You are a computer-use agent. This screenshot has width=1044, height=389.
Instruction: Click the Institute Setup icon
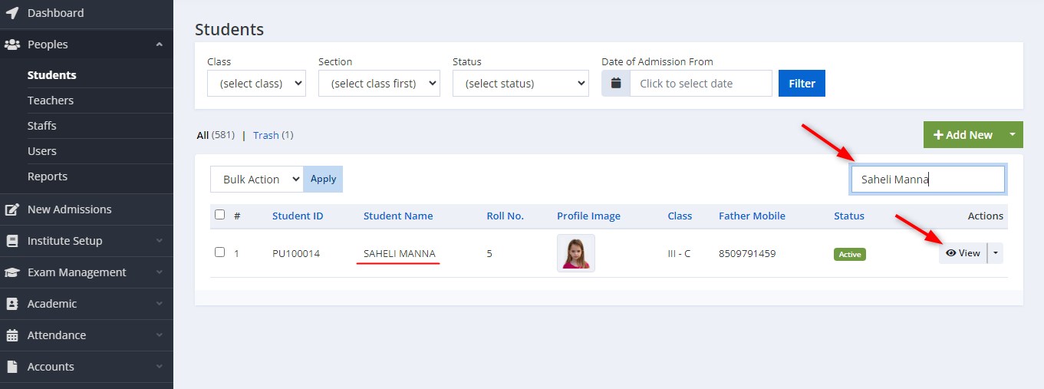(x=12, y=241)
